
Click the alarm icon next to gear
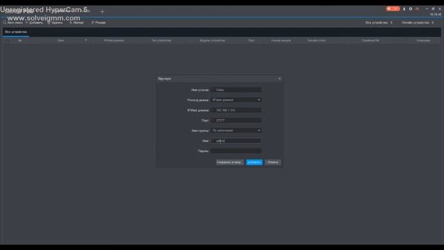(x=417, y=9)
